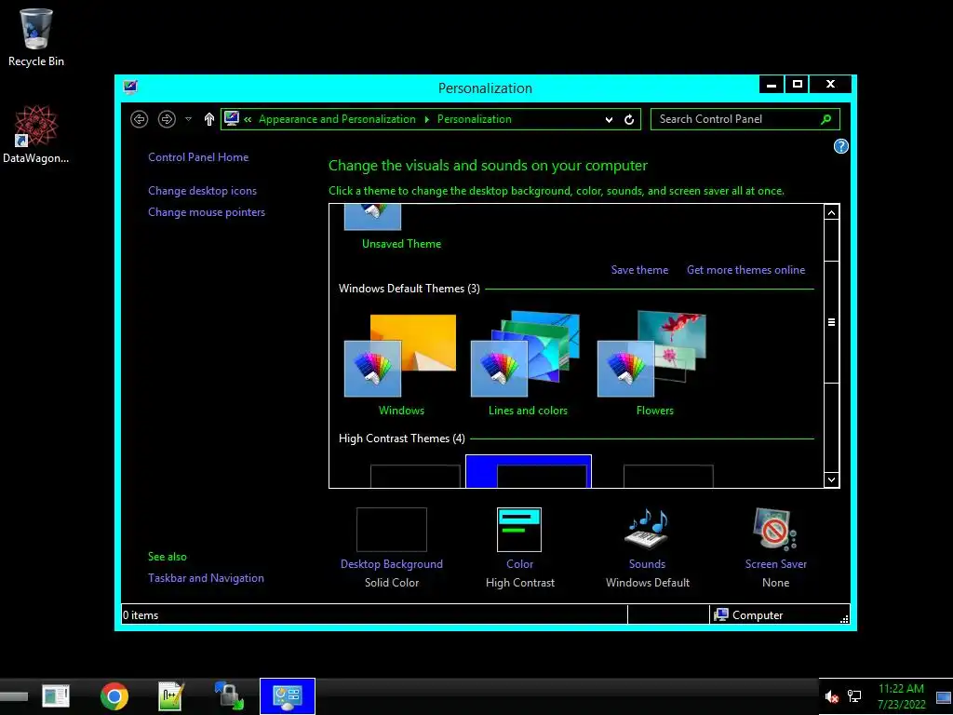Click the Screen Saver link text
This screenshot has height=715, width=953.
(775, 563)
